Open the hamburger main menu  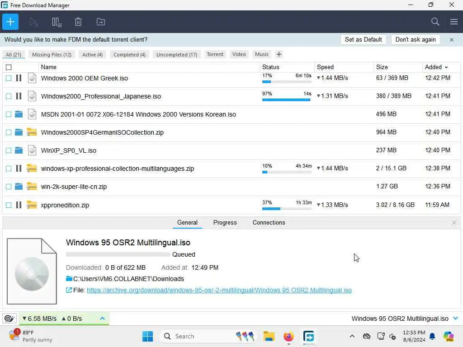click(x=454, y=22)
